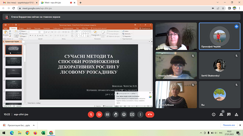Open the Activities panel icon
Image resolution: width=243 pixels, height=136 pixels.
click(x=236, y=114)
